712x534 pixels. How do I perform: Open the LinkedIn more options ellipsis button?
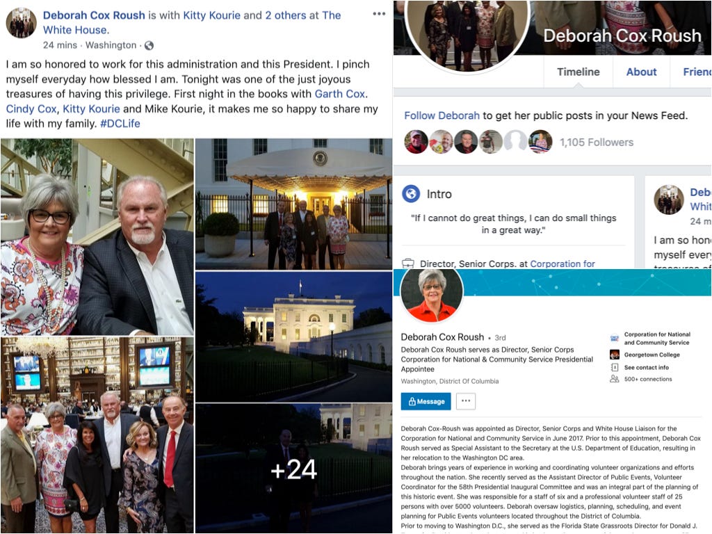click(x=465, y=401)
